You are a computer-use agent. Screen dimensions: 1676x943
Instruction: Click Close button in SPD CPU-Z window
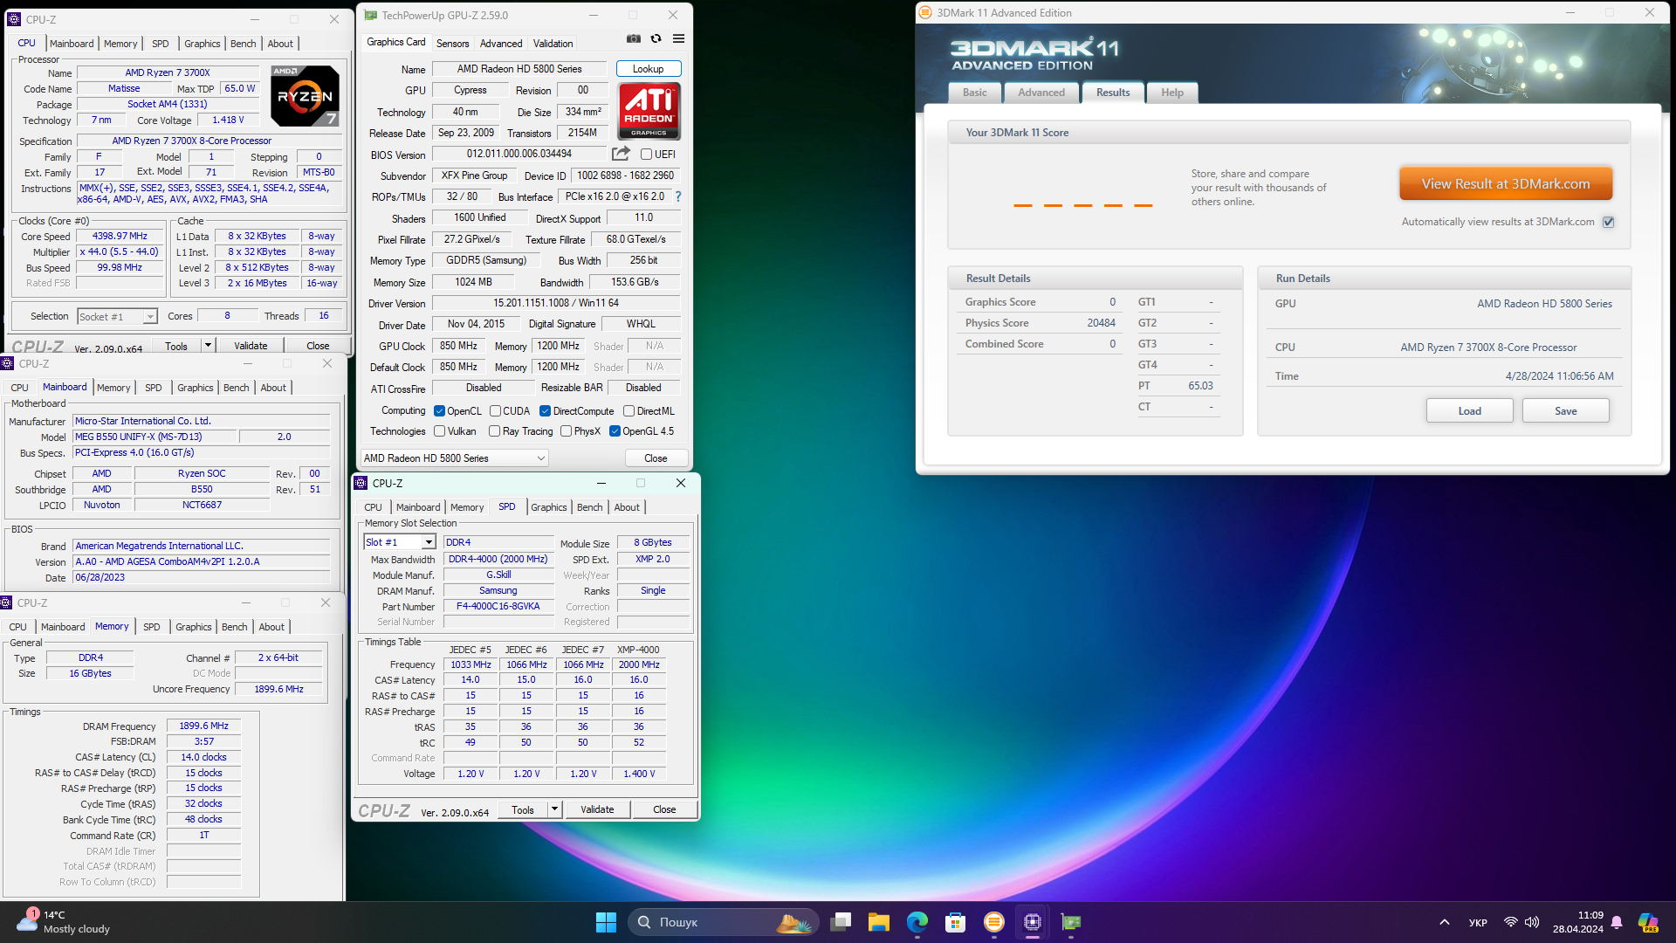click(665, 809)
